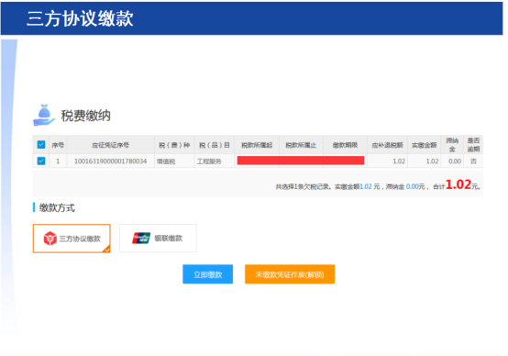Click the 应补退税额 column header
Image resolution: width=508 pixels, height=356 pixels.
tap(388, 145)
